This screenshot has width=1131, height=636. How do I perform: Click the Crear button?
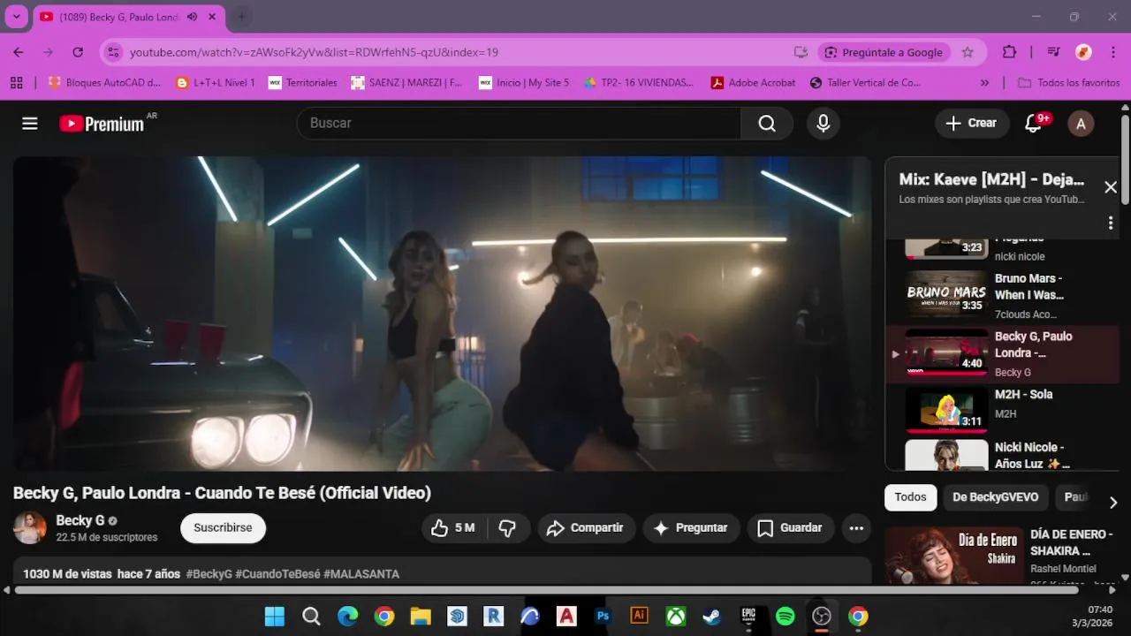[x=971, y=124]
